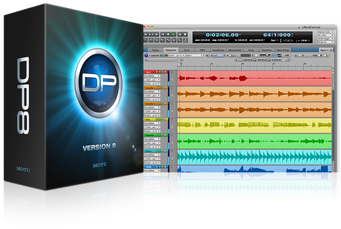The height and width of the screenshot is (229, 341).
Task: Collapse the Bass track disclosure triangle
Action: pos(145,119)
